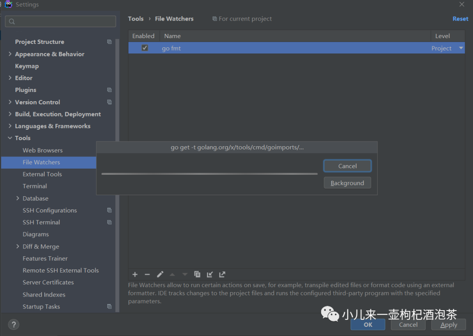The image size is (473, 336).
Task: Click the Import watchers icon
Action: click(210, 274)
